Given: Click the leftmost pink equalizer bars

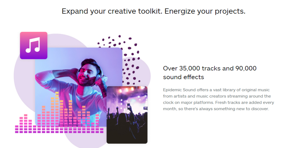Looking at the screenshot, I should (17, 129).
